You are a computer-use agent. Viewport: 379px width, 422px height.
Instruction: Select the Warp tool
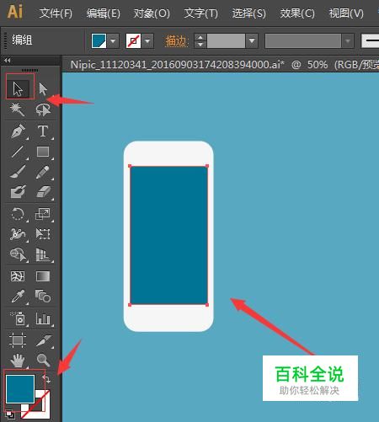(18, 234)
